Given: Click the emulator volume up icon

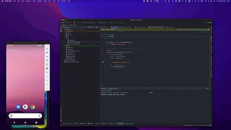Looking at the screenshot, I should click(x=47, y=52).
